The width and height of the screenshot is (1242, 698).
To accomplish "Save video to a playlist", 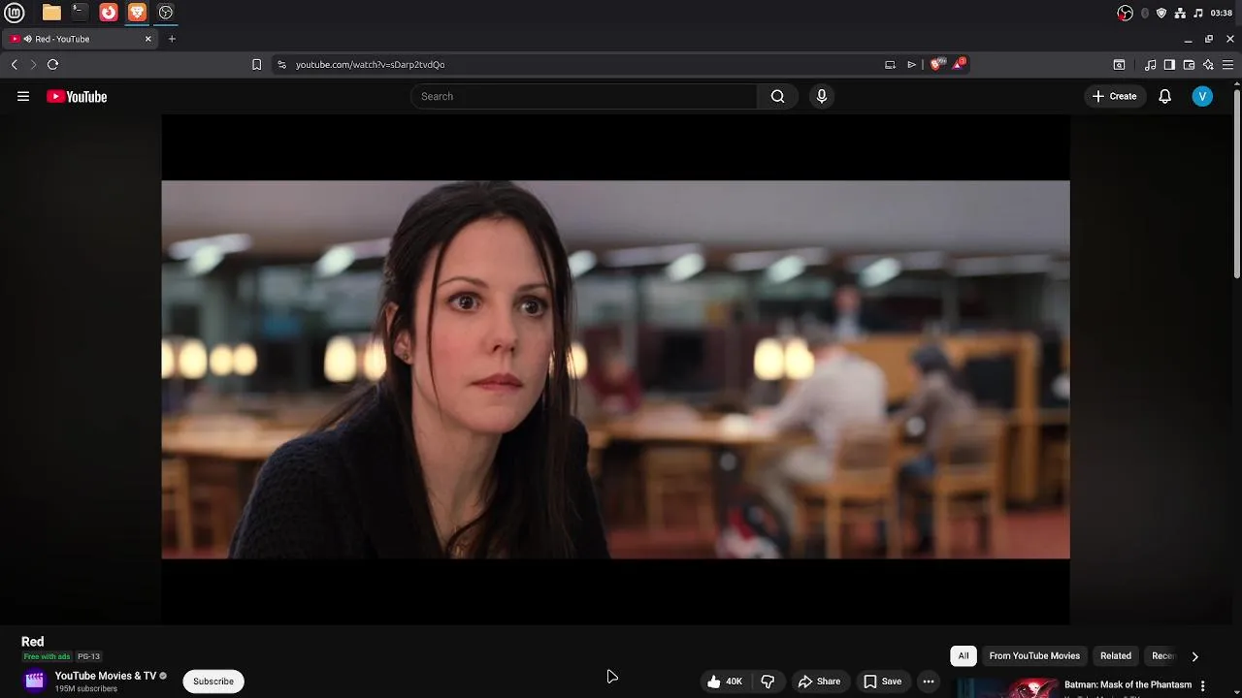I will 882,682.
